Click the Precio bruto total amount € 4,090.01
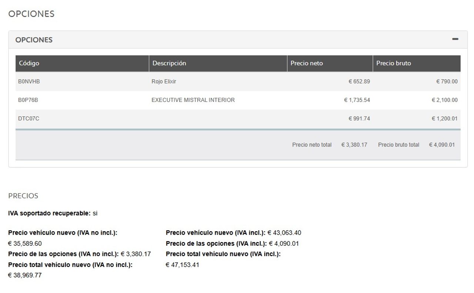The image size is (474, 293). pyautogui.click(x=442, y=145)
